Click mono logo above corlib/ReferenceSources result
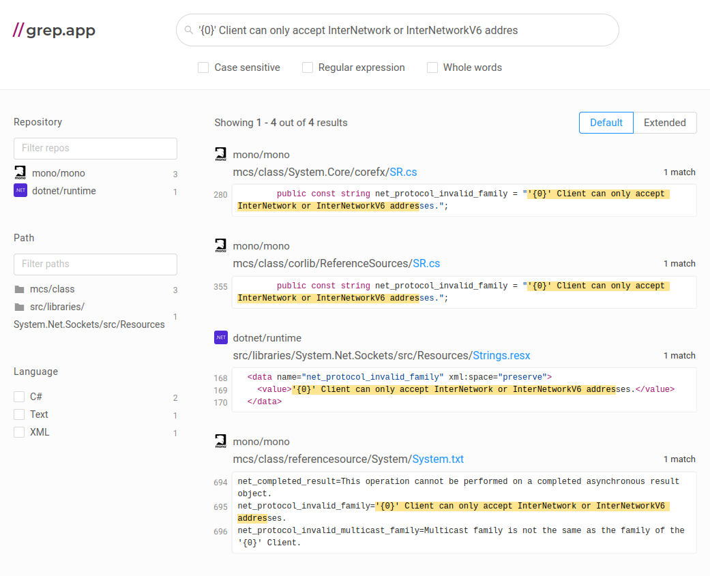 click(220, 245)
